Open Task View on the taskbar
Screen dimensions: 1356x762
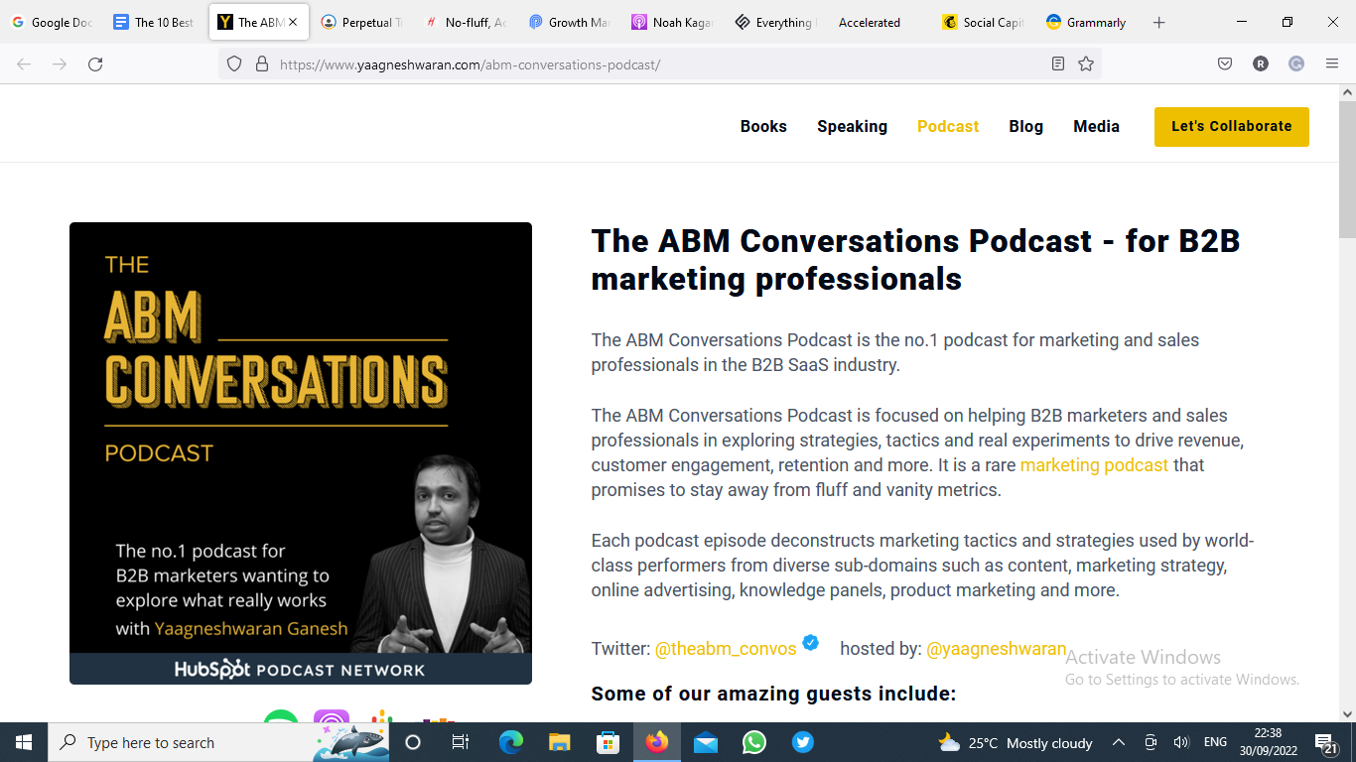pos(461,742)
